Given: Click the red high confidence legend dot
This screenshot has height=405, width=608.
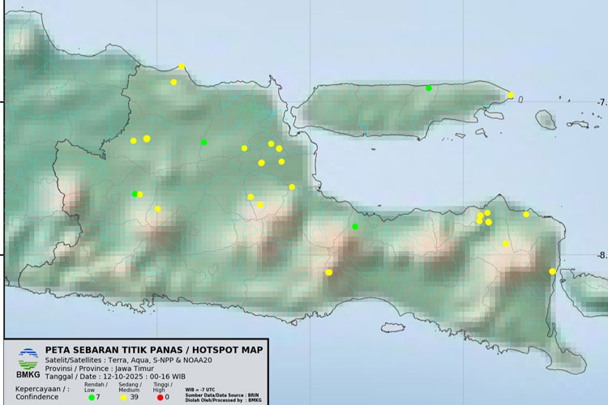Looking at the screenshot, I should click(161, 397).
